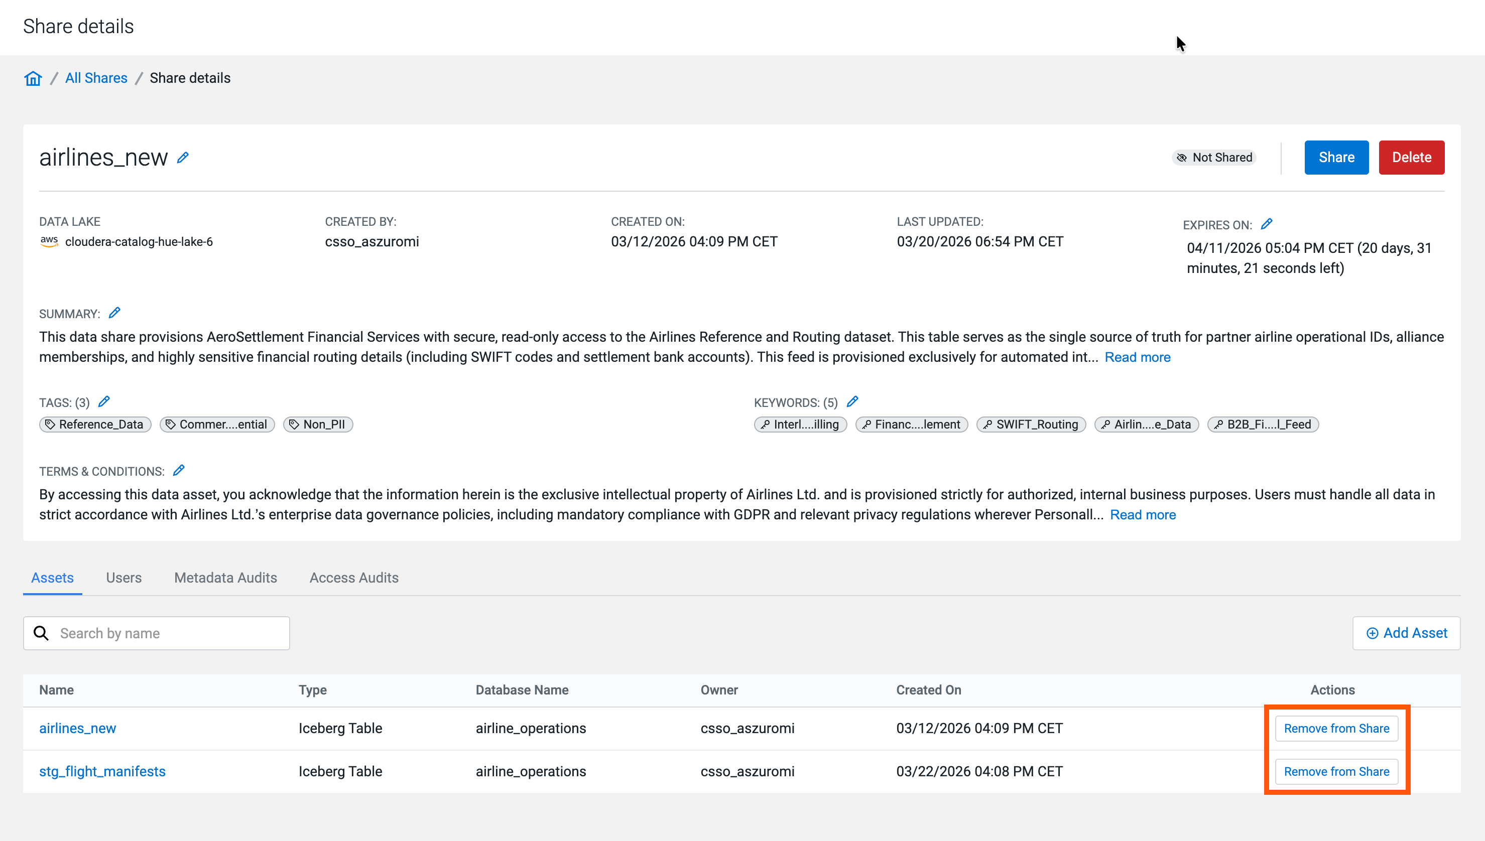This screenshot has width=1485, height=841.
Task: Click the Add Asset button
Action: coord(1406,633)
